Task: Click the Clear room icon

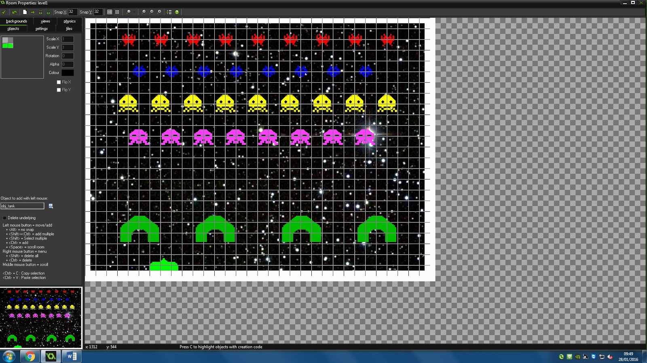Action: pyautogui.click(x=24, y=12)
